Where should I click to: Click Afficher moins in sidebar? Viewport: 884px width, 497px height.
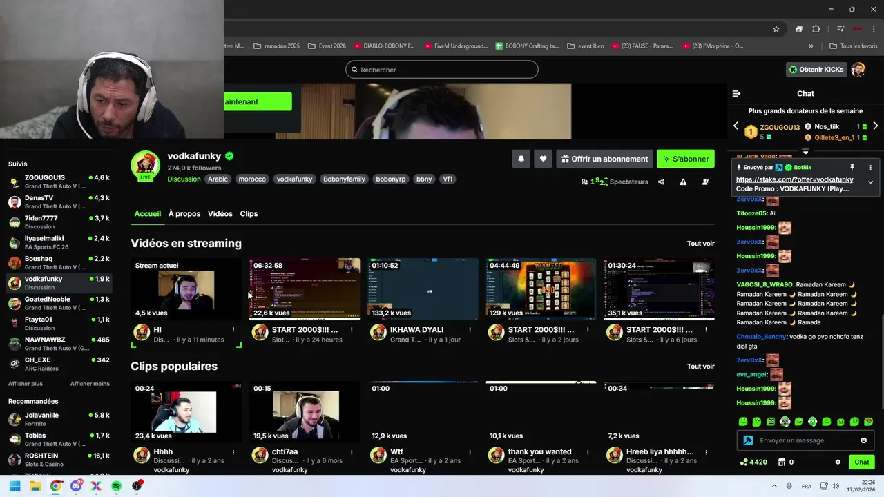[90, 384]
